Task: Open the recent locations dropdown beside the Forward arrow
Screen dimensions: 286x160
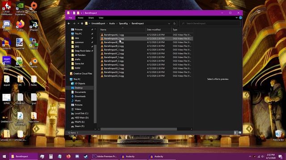Action: click(78, 24)
